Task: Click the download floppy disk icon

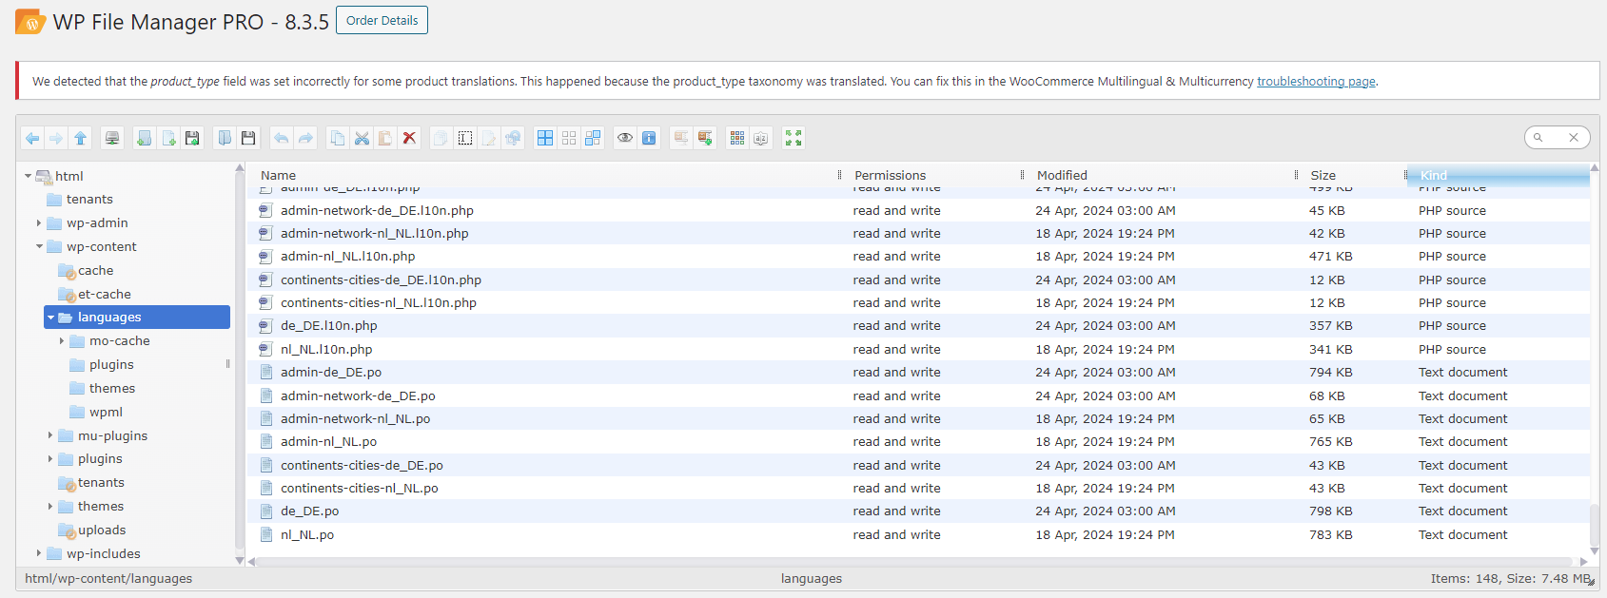Action: [x=248, y=138]
